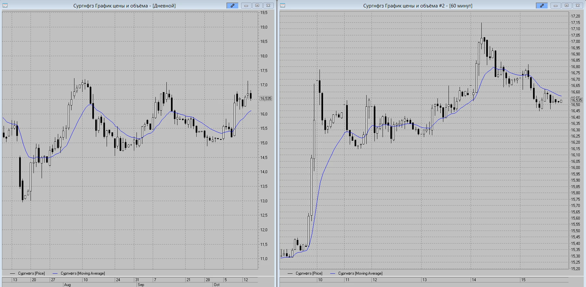Close the daily chart window
This screenshot has width=586, height=287.
click(x=268, y=6)
